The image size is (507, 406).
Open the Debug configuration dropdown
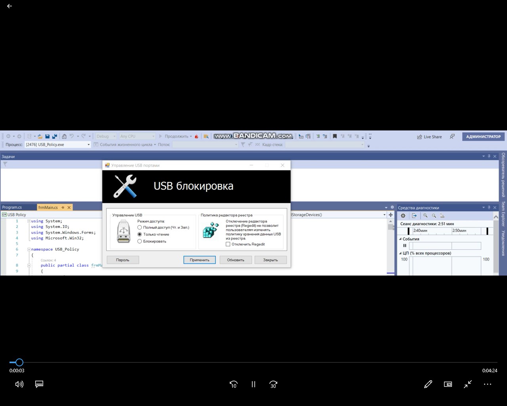[x=106, y=136]
